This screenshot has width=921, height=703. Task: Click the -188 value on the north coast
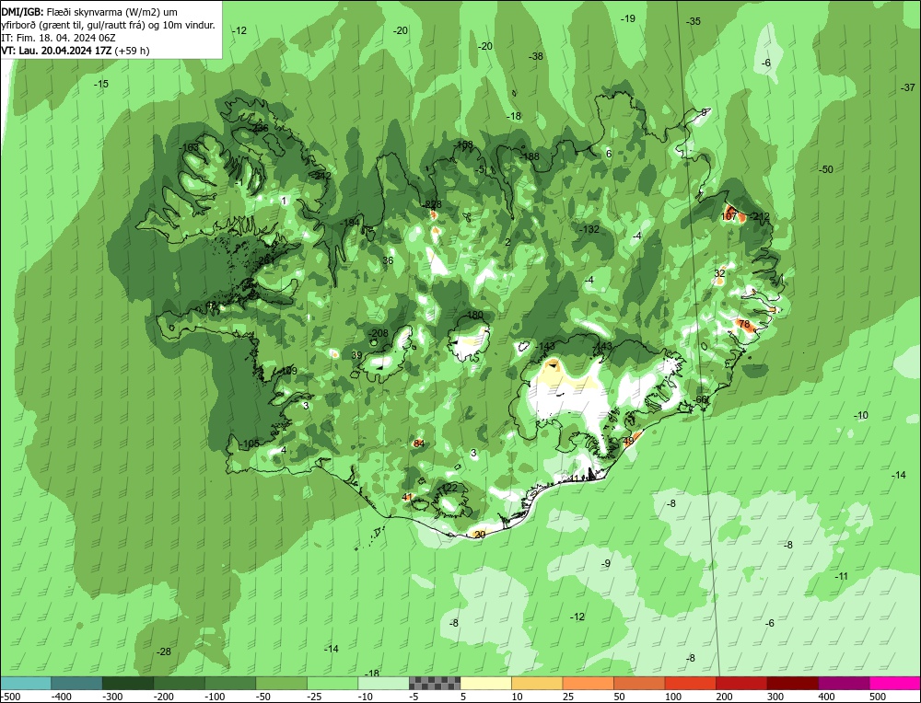530,156
